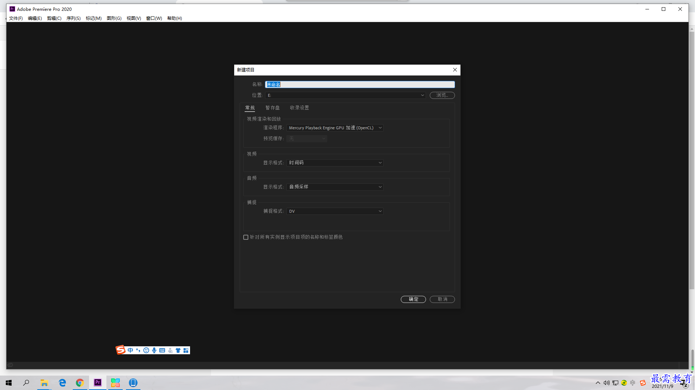The height and width of the screenshot is (390, 695).
Task: Click the Sogou S icon in system tray
Action: click(x=643, y=383)
